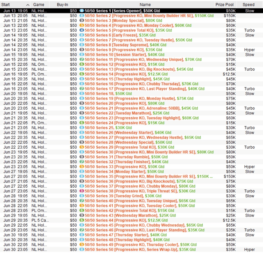Screen dimensions: 263x253
Task: Select 50/50 Series 25 $30K Gtd tournament
Action: 131,128
